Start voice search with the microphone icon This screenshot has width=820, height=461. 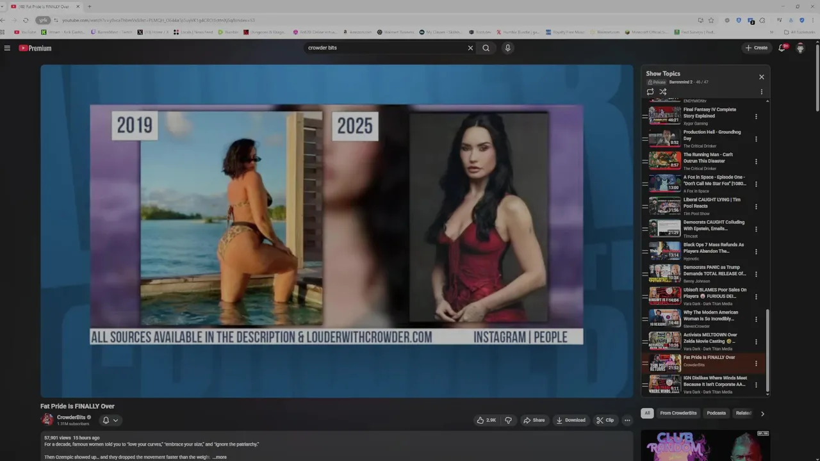click(x=507, y=48)
